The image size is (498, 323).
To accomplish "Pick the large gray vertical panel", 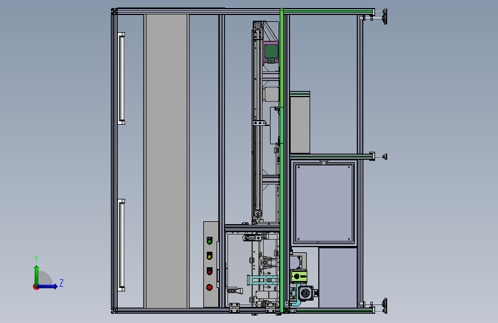I will coord(167,161).
